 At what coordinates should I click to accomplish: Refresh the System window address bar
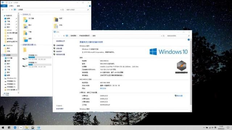[x=163, y=36]
